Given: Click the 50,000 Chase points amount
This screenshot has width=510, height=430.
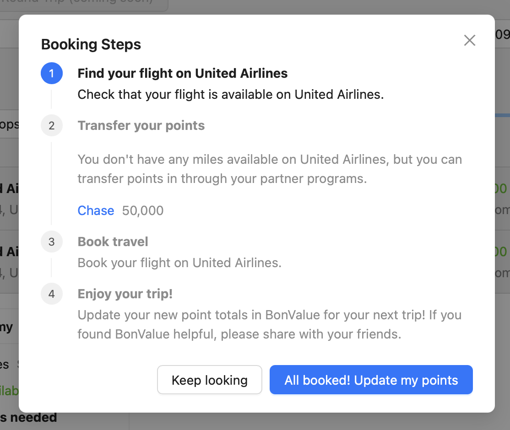Looking at the screenshot, I should (143, 210).
